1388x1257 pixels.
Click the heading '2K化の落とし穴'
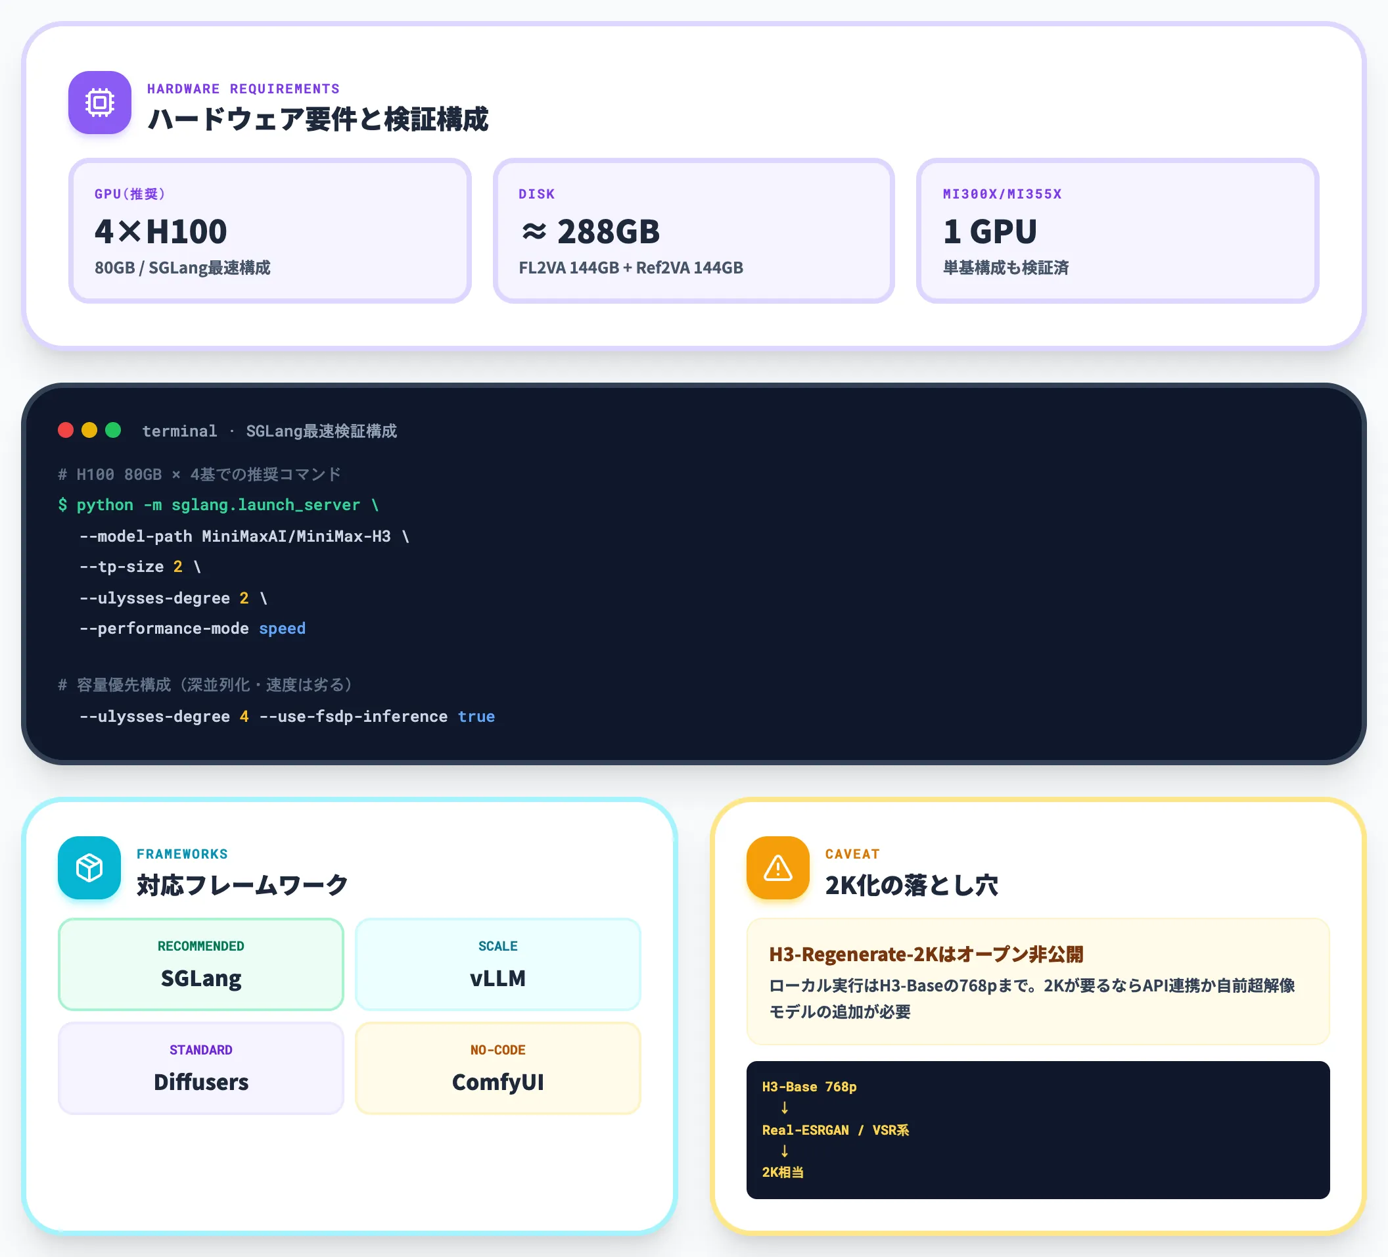pyautogui.click(x=912, y=885)
